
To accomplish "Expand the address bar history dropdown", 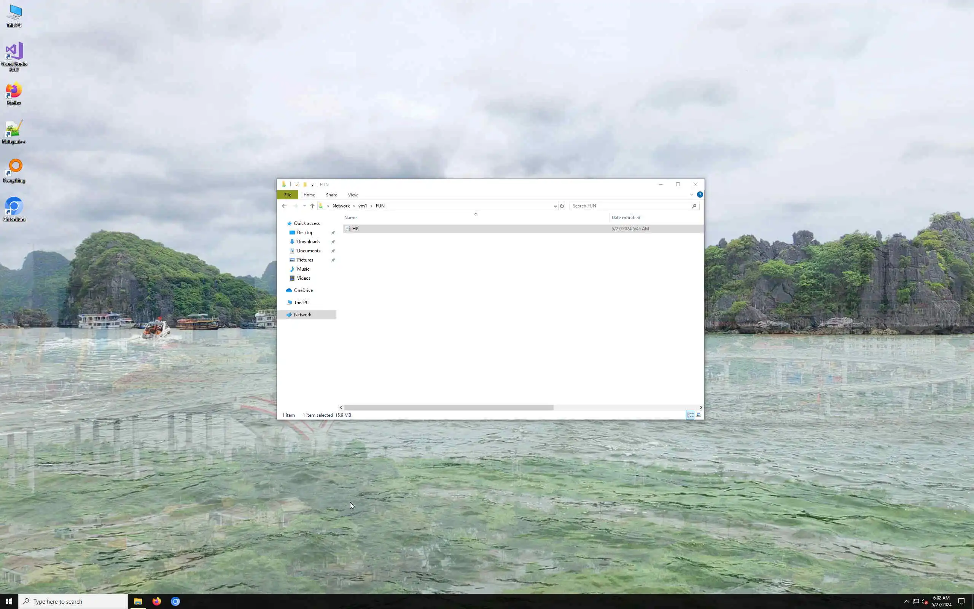I will 555,206.
